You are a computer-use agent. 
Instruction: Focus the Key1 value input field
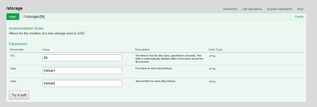coord(82,70)
